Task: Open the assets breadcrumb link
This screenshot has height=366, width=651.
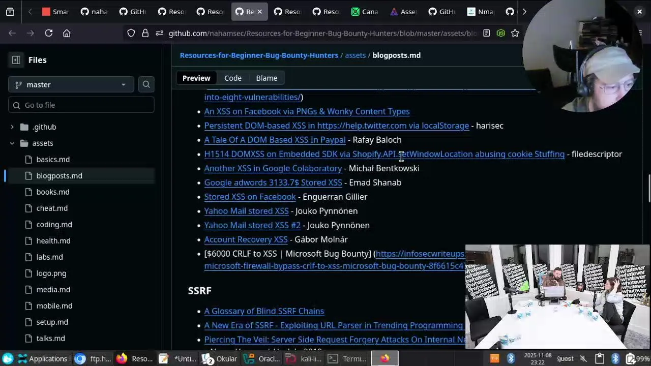Action: [x=356, y=55]
